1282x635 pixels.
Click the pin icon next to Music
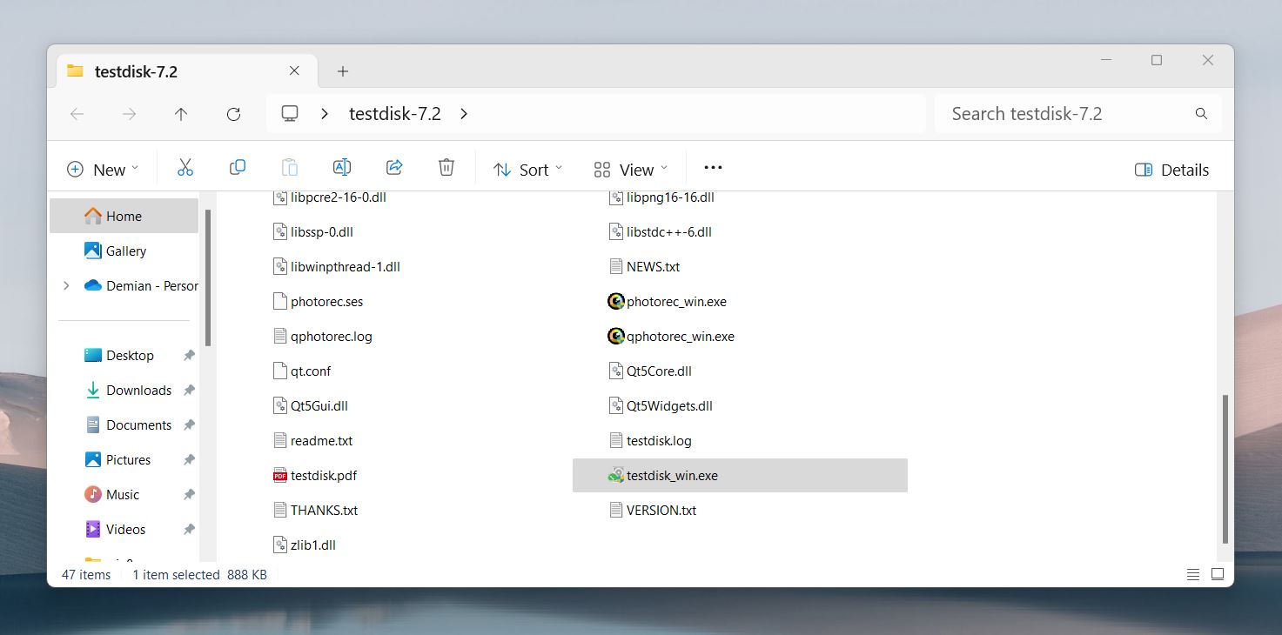click(189, 495)
